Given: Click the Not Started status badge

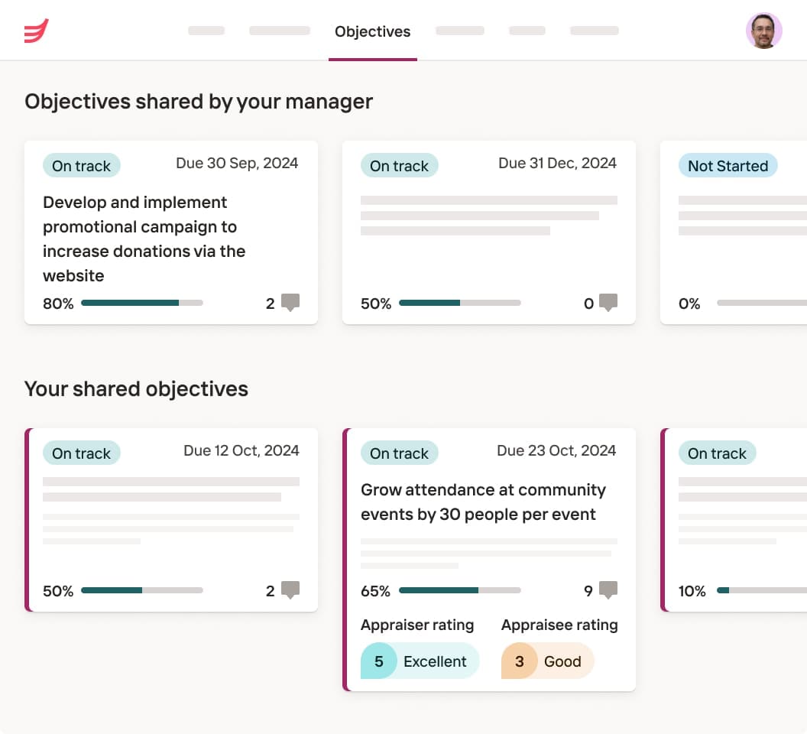Looking at the screenshot, I should [x=728, y=166].
